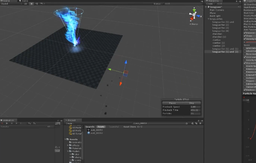
Task: Select longjuanfen (1)-and (1) in Hierarchy
Action: (225, 49)
